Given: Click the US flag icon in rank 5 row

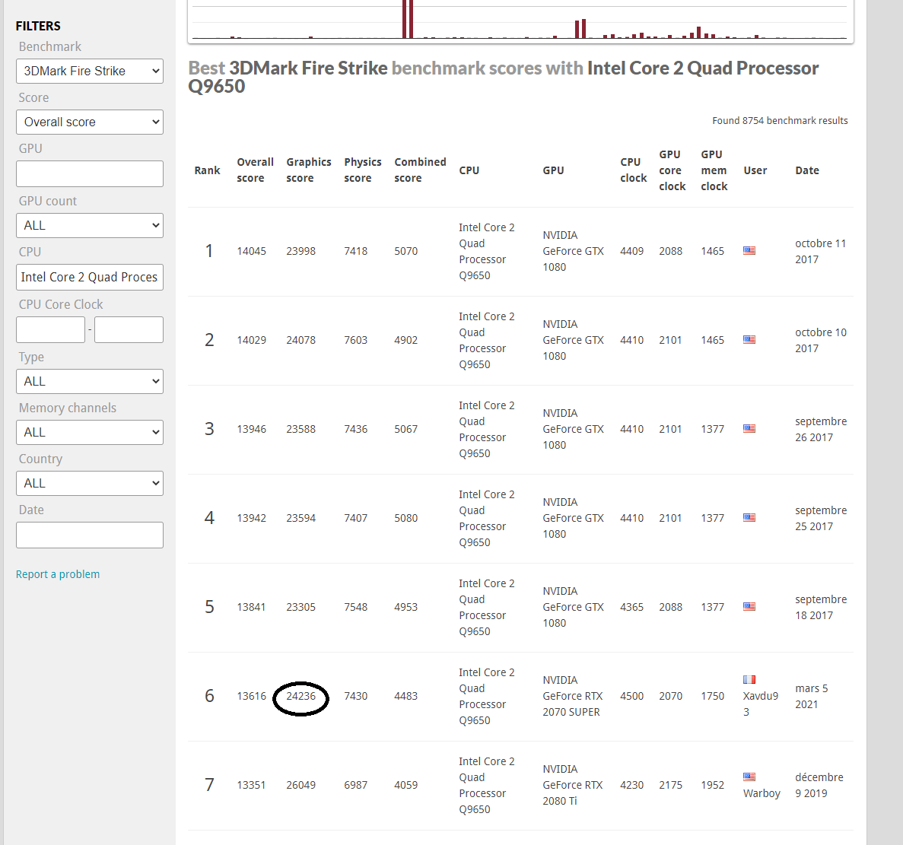Looking at the screenshot, I should coord(749,606).
